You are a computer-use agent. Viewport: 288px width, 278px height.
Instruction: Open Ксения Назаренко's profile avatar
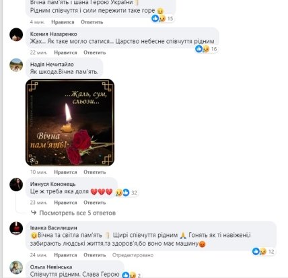16,34
